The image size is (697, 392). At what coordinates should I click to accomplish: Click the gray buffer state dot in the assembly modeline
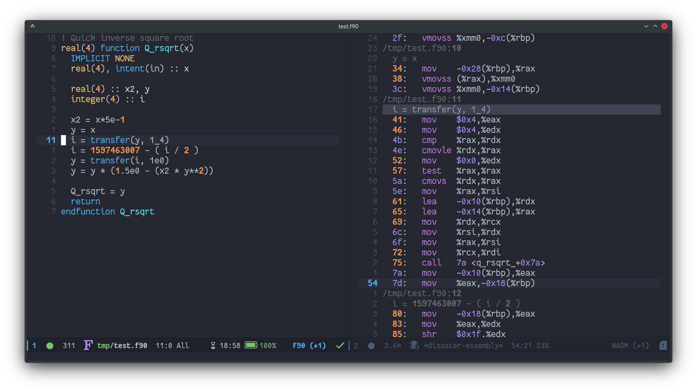[371, 345]
